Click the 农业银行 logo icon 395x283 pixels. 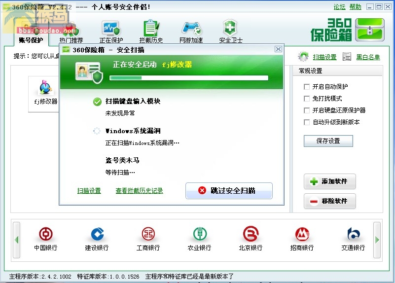point(200,234)
